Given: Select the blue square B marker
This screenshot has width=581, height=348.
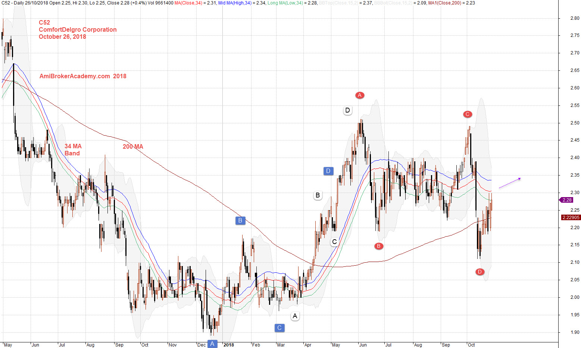Looking at the screenshot, I should 240,220.
